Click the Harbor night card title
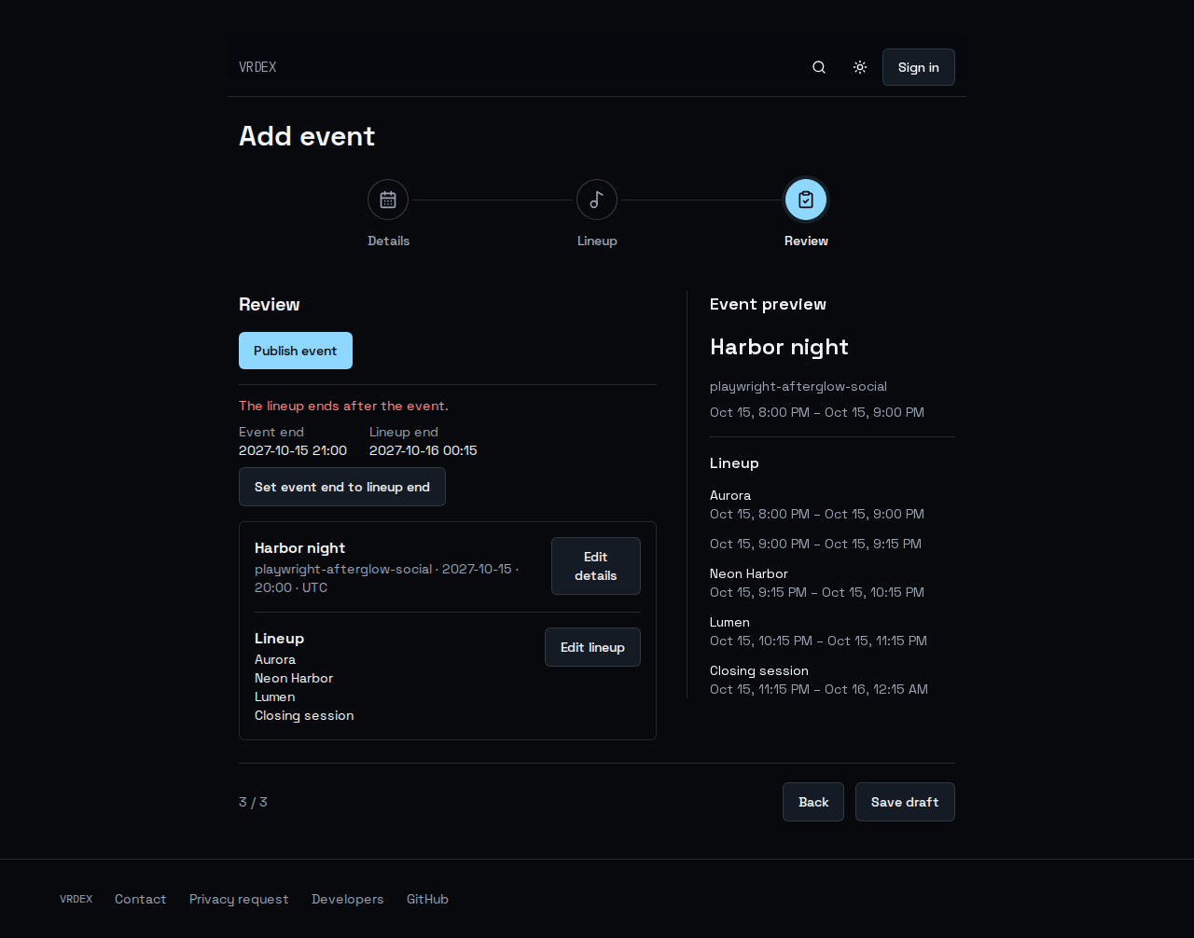Screen dimensions: 1194x938 (x=299, y=548)
